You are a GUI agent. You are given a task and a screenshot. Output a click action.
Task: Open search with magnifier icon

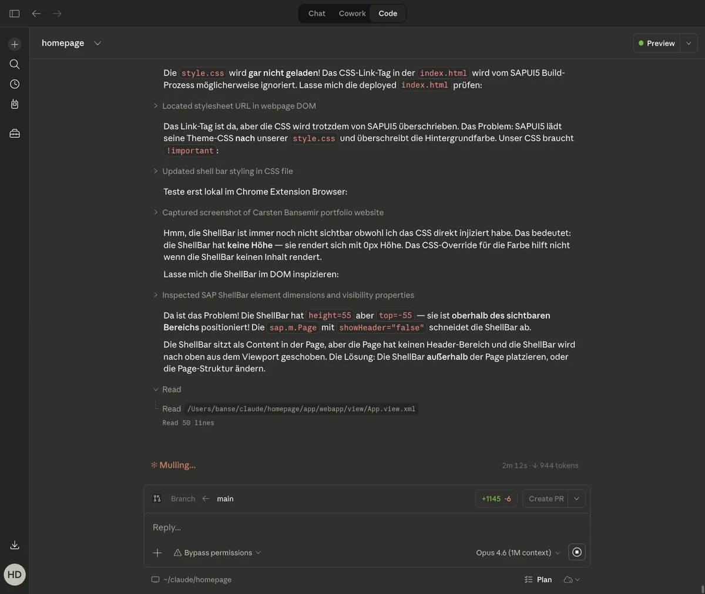[x=15, y=64]
